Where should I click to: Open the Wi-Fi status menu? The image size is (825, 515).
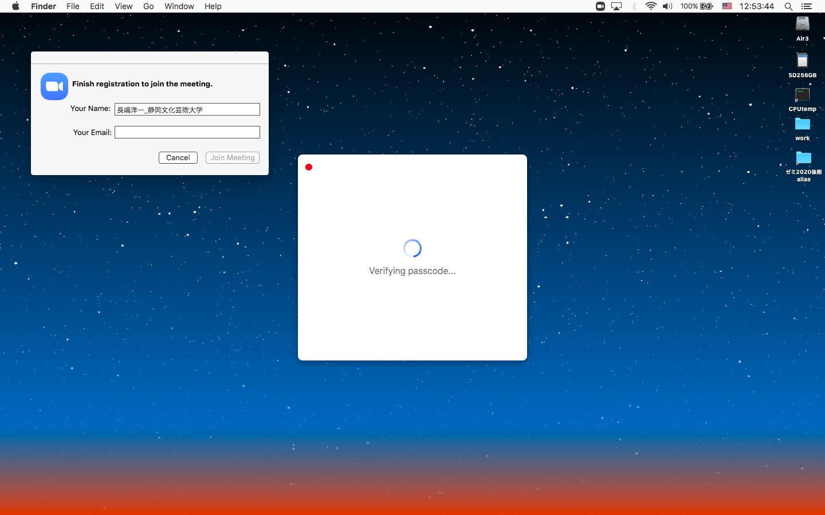(x=651, y=6)
